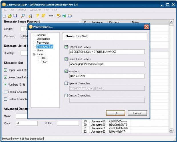Minimize the Password Generator main window
Screen dimensions: 177x142
[x=162, y=5]
